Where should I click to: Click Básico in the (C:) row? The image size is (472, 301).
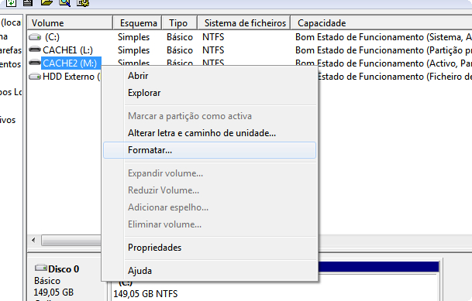point(180,37)
